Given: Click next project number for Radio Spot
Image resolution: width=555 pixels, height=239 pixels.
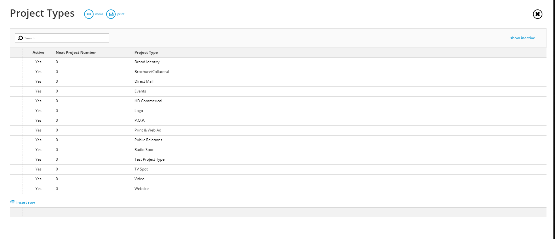Looking at the screenshot, I should tap(57, 150).
